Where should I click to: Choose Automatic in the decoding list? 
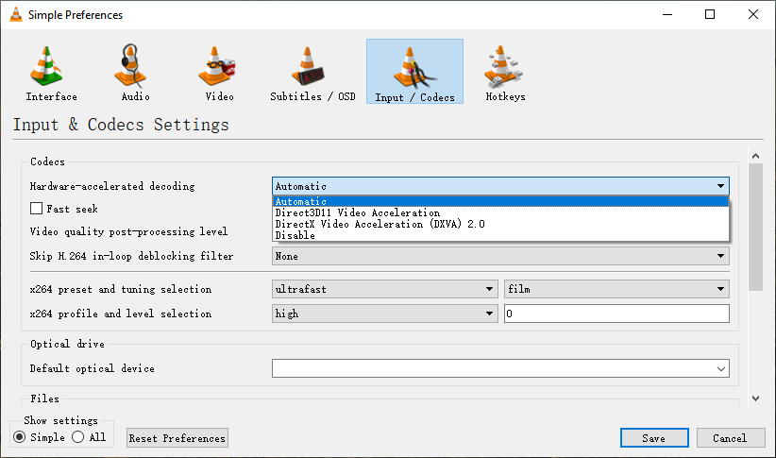click(500, 201)
